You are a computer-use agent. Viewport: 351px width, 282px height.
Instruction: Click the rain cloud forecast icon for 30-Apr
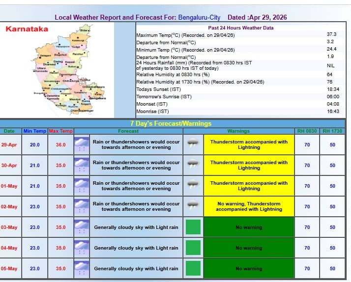(81, 165)
